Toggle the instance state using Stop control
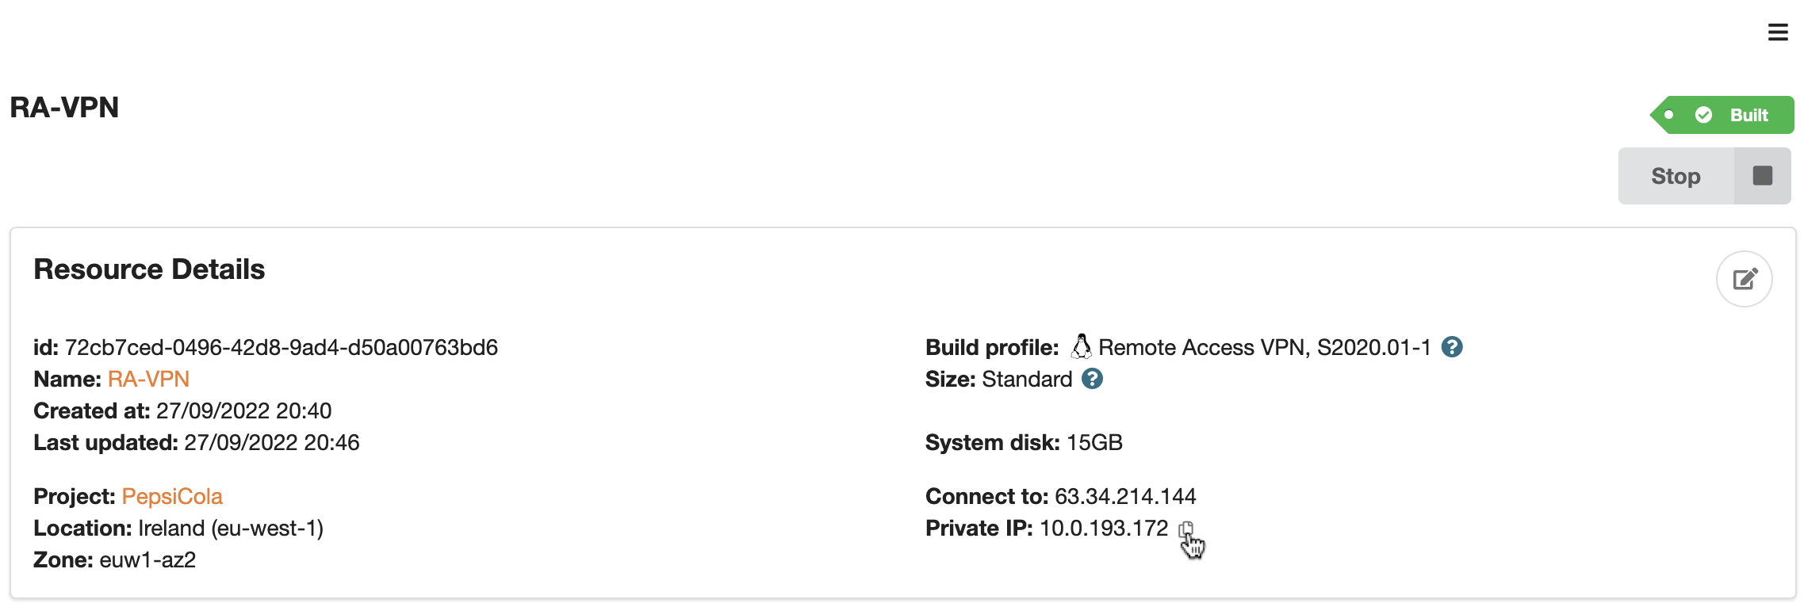Viewport: 1804px width, 607px height. pyautogui.click(x=1676, y=175)
